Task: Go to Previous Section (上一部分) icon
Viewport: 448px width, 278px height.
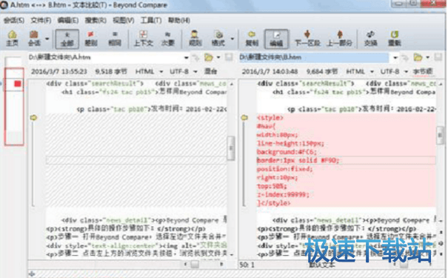Action: tap(339, 39)
